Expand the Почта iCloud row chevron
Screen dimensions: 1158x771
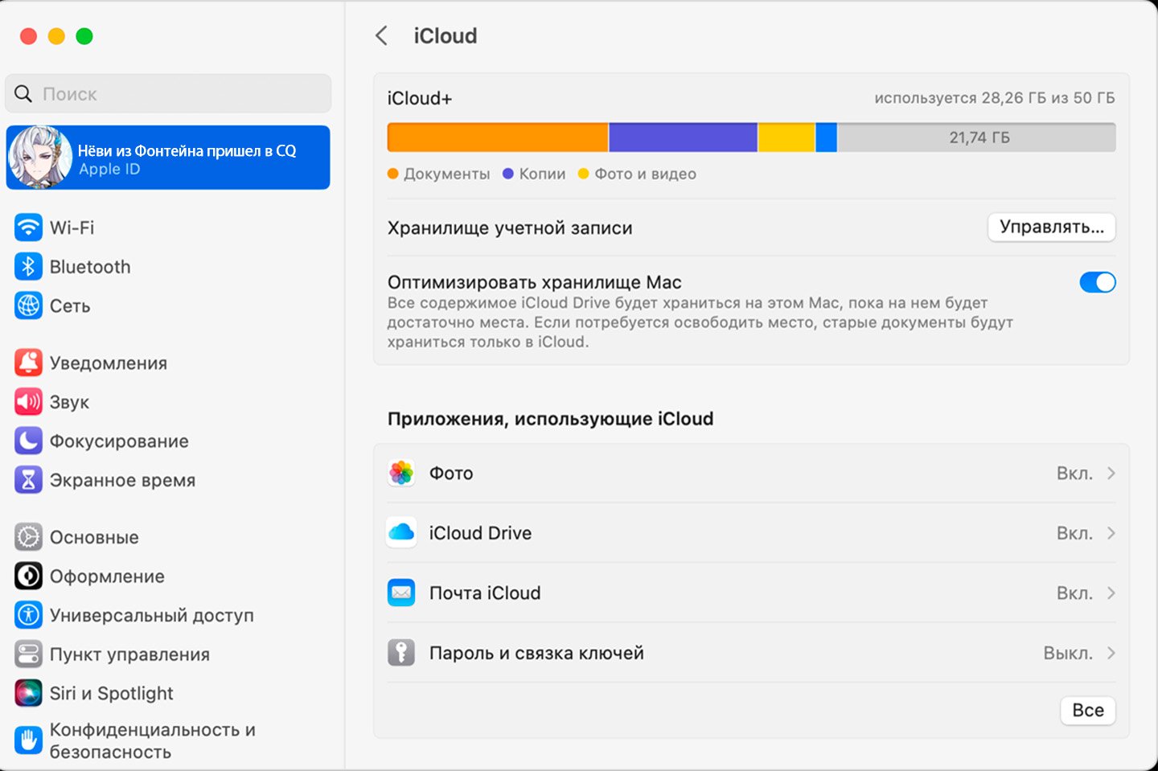(1111, 593)
